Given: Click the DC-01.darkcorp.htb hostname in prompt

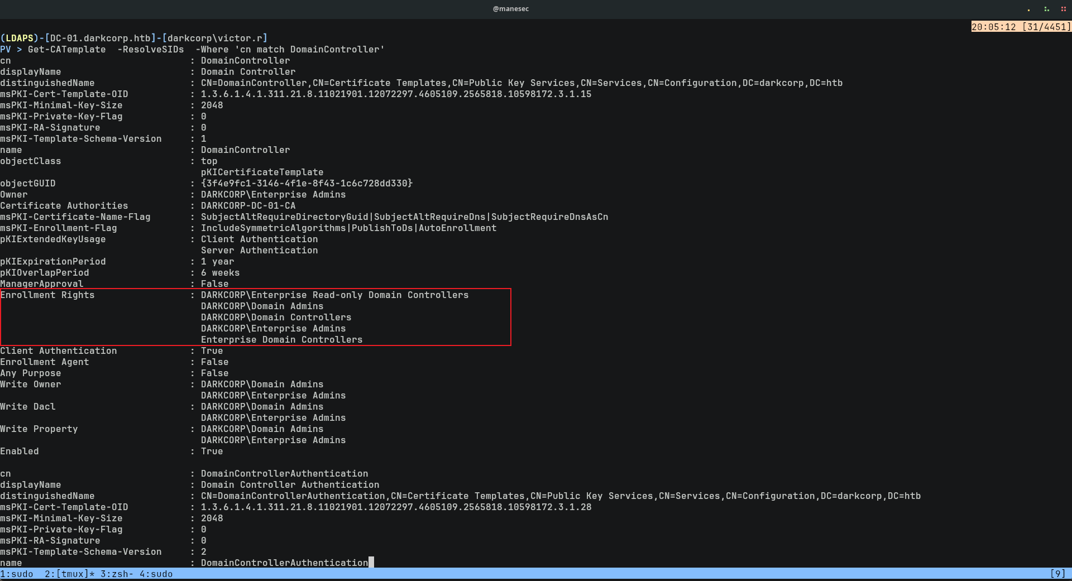Looking at the screenshot, I should [100, 38].
